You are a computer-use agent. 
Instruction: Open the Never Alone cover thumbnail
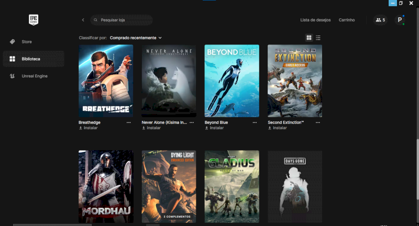[169, 81]
